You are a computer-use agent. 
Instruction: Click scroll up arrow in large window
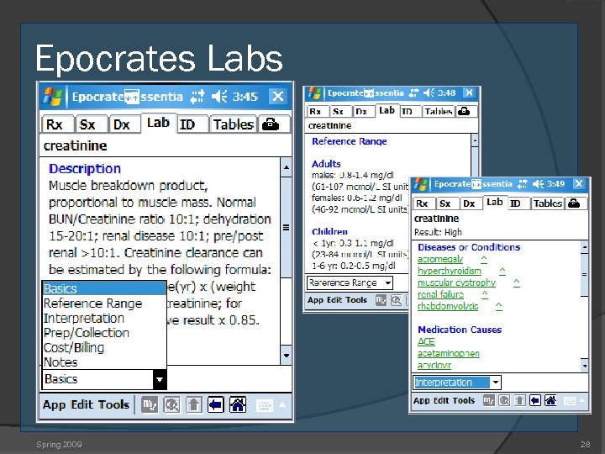coord(286,167)
